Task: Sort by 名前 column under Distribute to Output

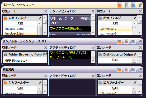Action: (x=115, y=60)
